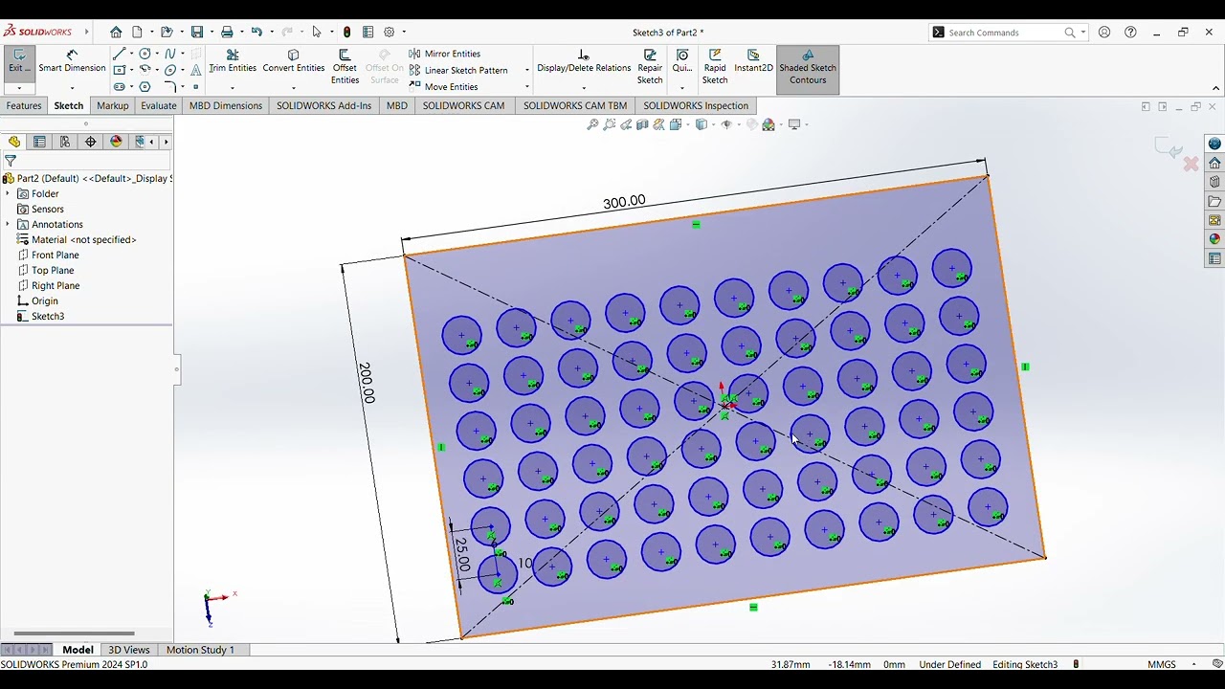Switch to the SOLIDWORKS Inspection tab
The image size is (1225, 689).
pos(696,105)
